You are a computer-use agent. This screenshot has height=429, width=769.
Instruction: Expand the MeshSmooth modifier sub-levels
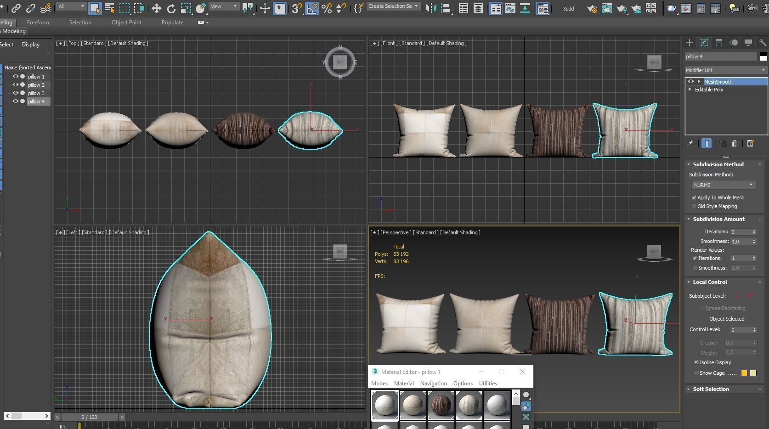click(699, 82)
